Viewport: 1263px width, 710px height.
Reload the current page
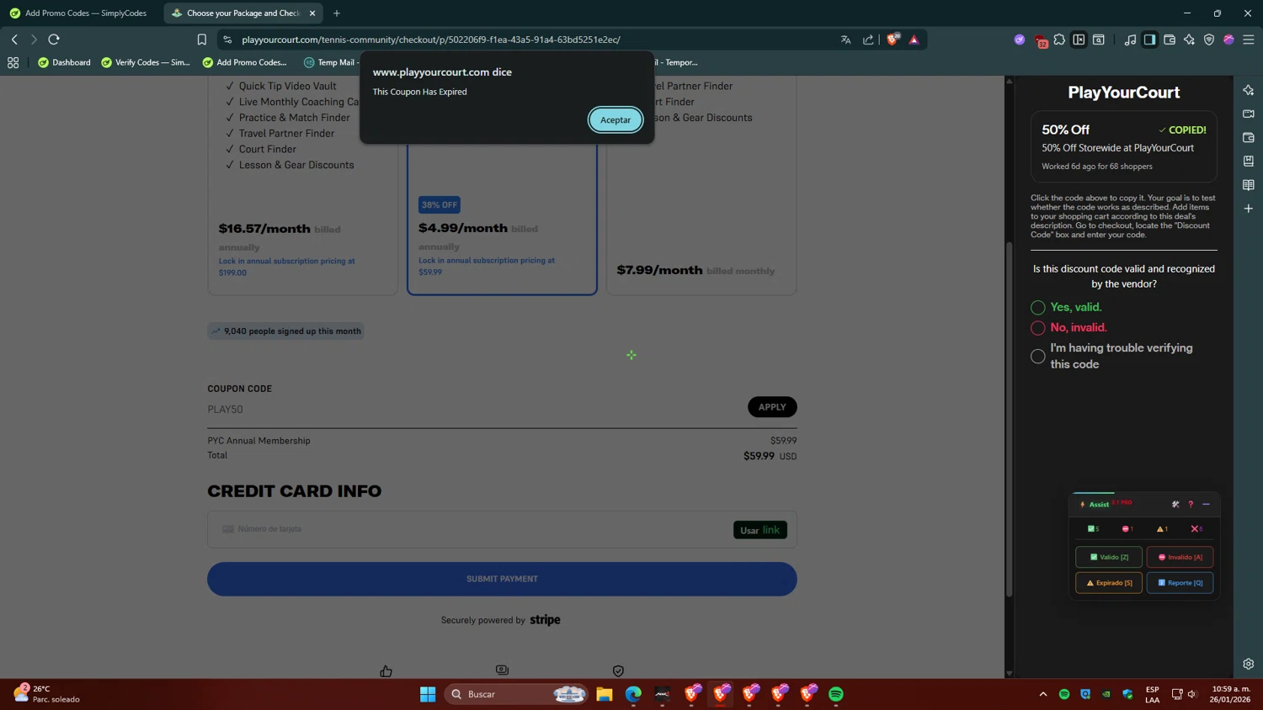(54, 40)
